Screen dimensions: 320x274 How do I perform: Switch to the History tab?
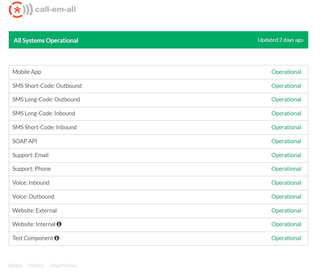pos(36,265)
